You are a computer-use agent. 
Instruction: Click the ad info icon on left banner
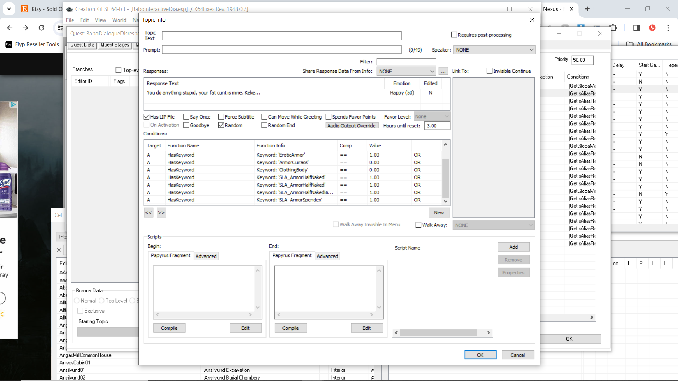click(x=13, y=104)
